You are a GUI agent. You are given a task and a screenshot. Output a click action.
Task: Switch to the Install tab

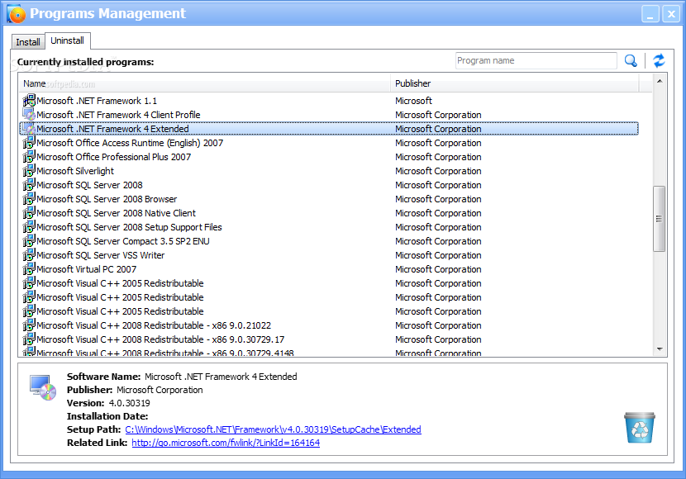28,42
